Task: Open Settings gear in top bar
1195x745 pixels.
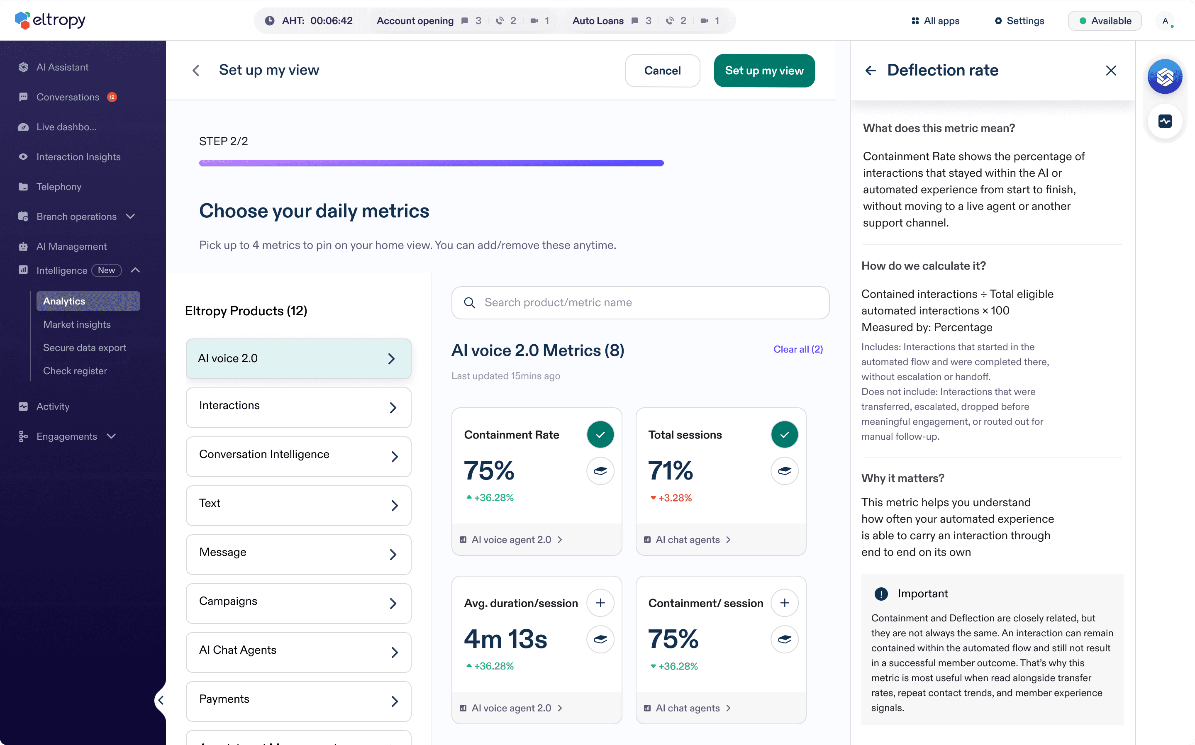Action: (x=998, y=21)
